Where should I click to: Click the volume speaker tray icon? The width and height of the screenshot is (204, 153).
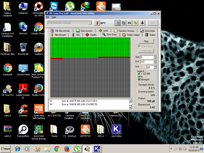tap(175, 149)
